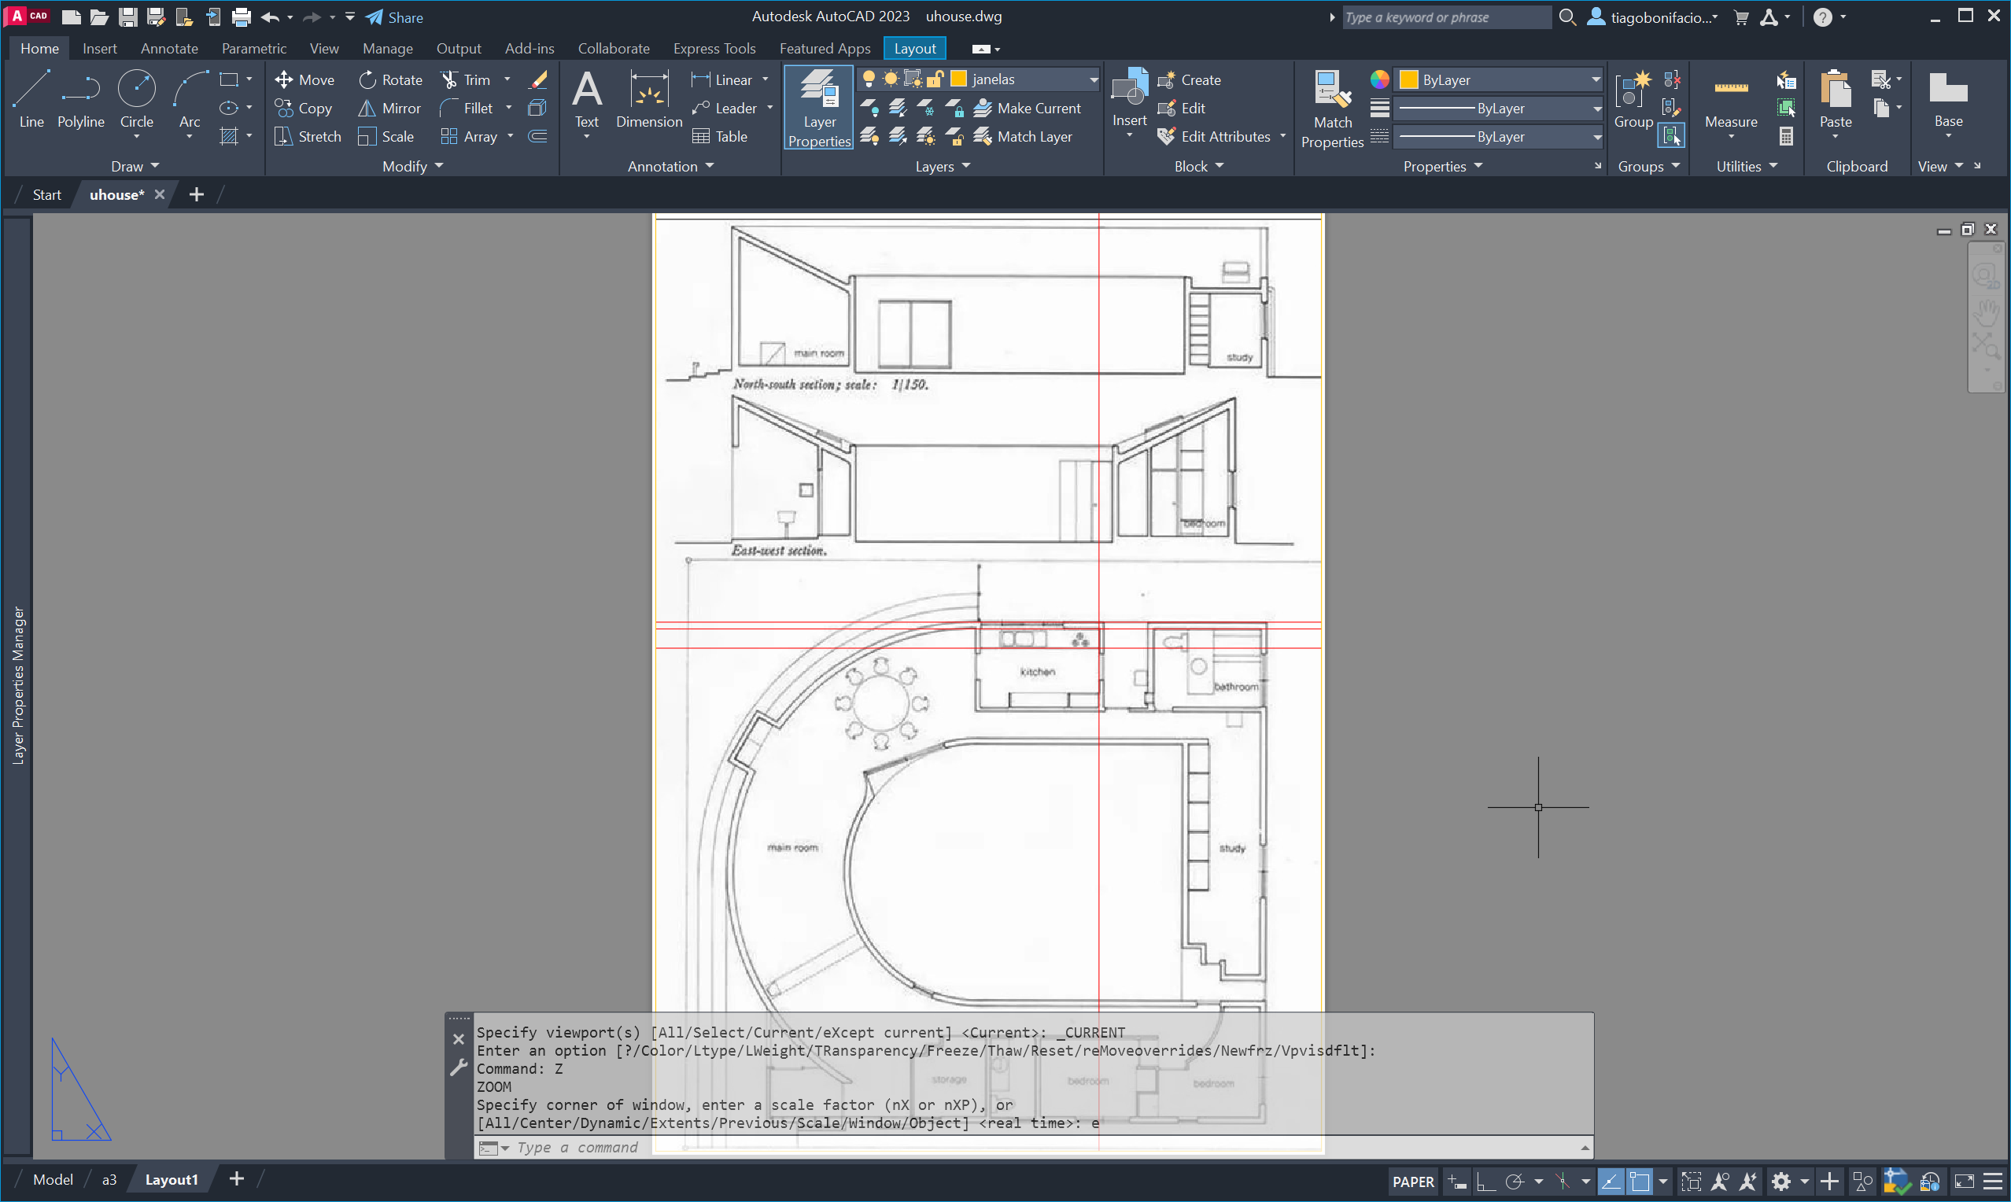Expand the ByLayer object color dropdown
Screen dimensions: 2011x1202
click(x=1595, y=79)
